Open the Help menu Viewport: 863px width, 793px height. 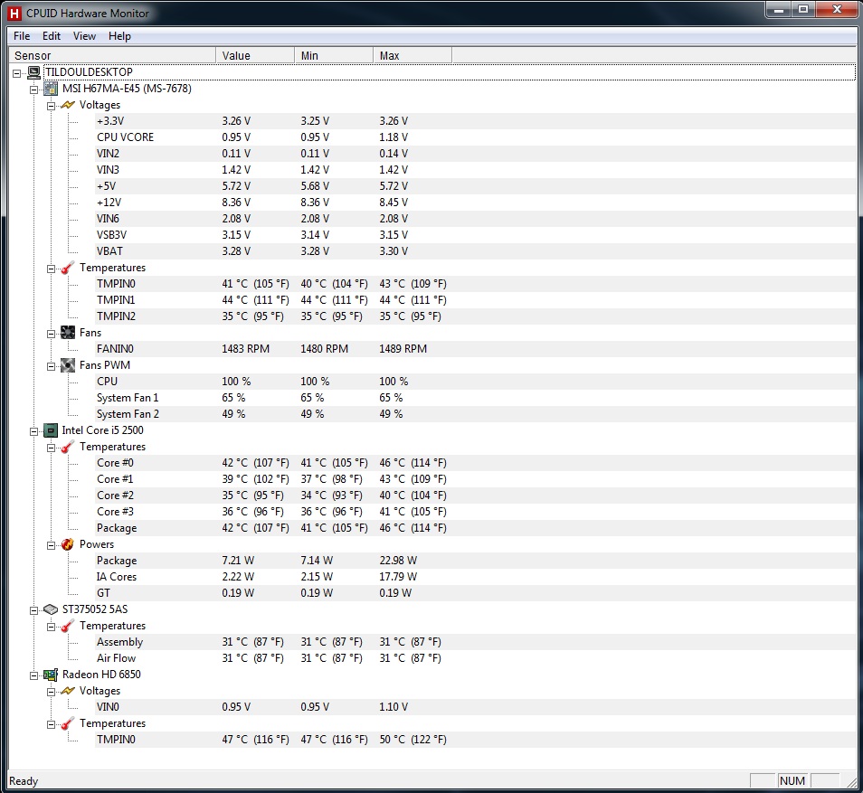119,36
